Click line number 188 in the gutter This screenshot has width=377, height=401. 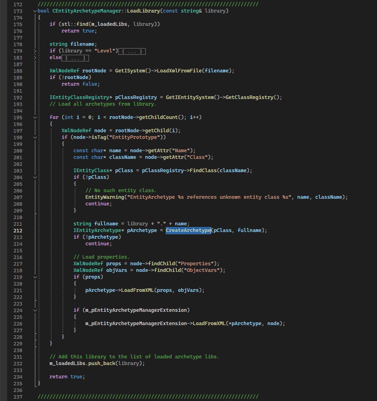[x=18, y=71]
